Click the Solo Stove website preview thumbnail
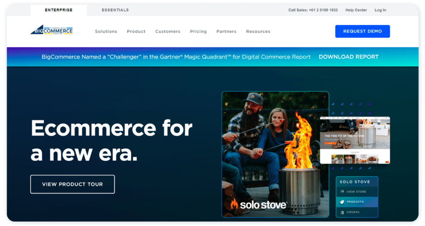 [x=355, y=140]
